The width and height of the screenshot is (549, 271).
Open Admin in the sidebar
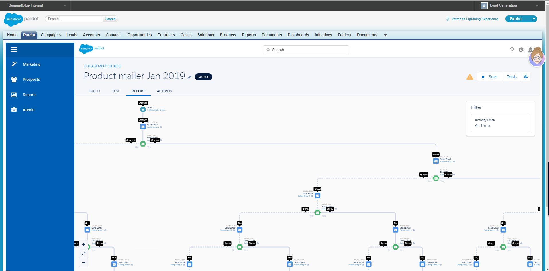click(x=29, y=110)
